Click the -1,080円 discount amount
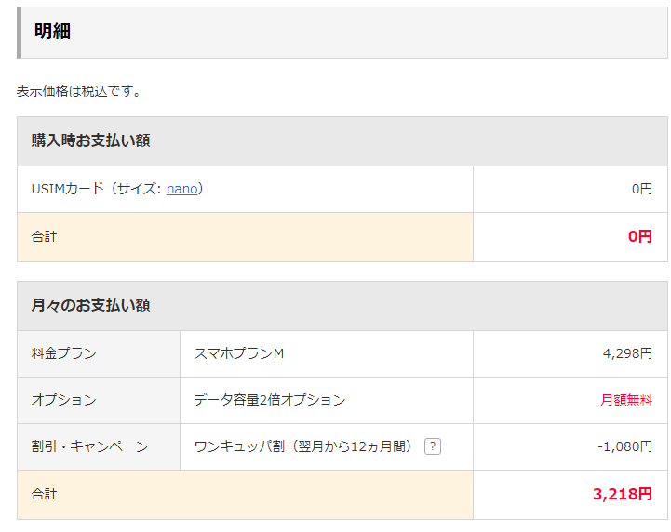 624,446
